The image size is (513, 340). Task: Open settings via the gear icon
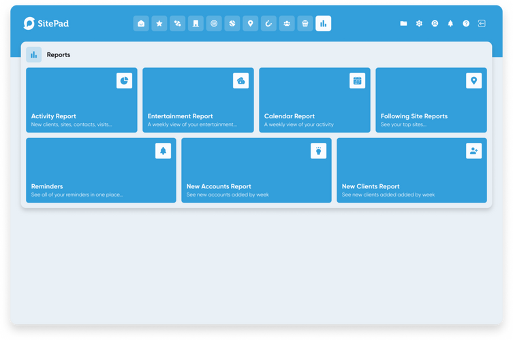(x=419, y=24)
